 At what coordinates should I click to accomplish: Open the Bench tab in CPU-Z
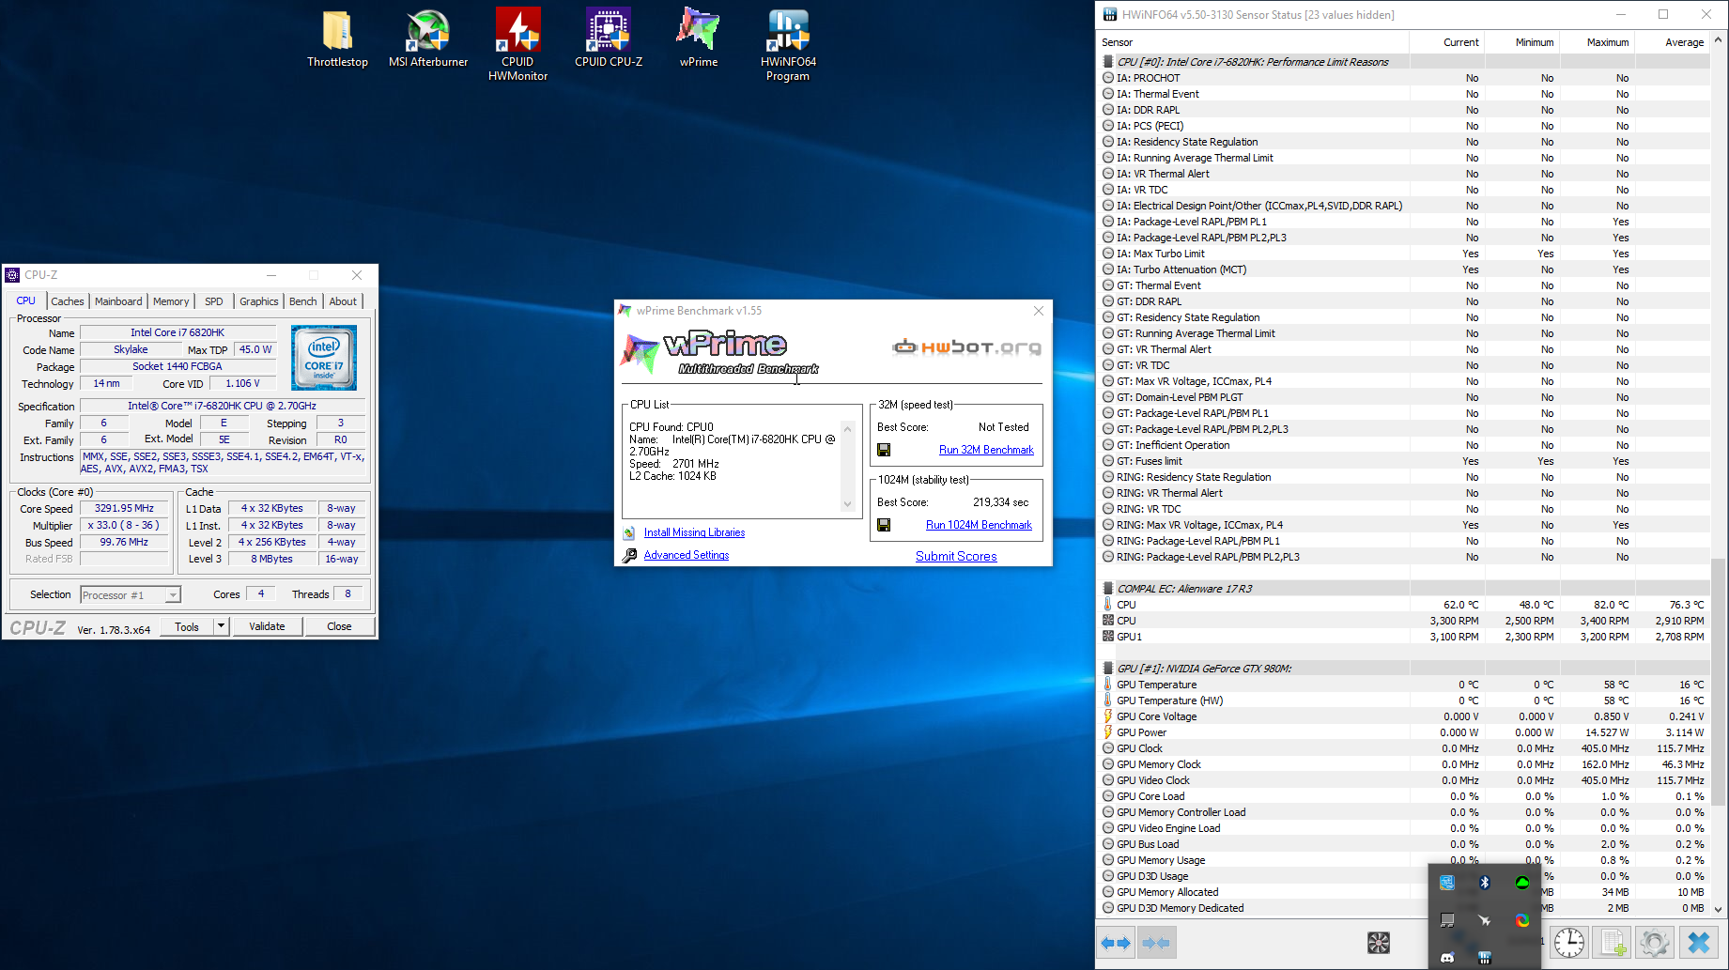click(x=302, y=301)
